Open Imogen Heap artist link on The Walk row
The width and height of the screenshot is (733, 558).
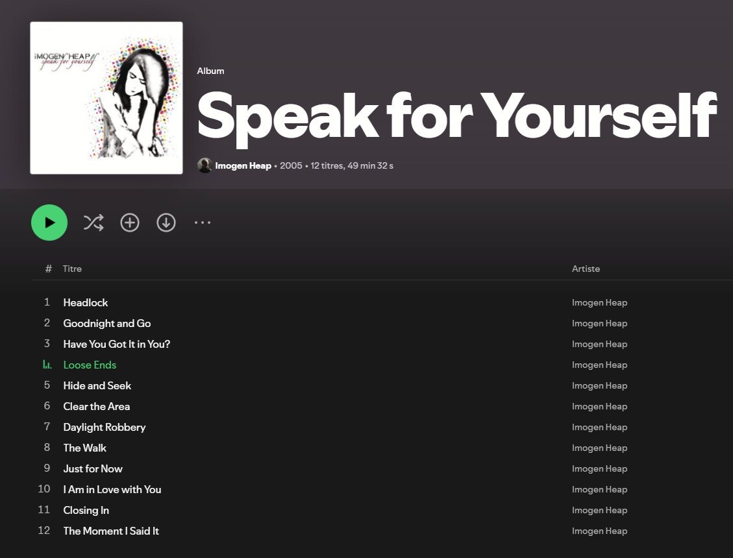pyautogui.click(x=599, y=448)
